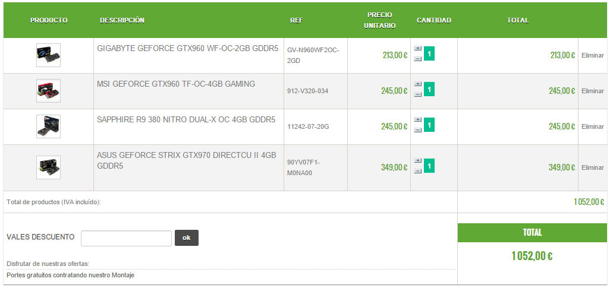610x288 pixels.
Task: Remove MSI GTX960 with Eliminar link
Action: click(x=593, y=91)
